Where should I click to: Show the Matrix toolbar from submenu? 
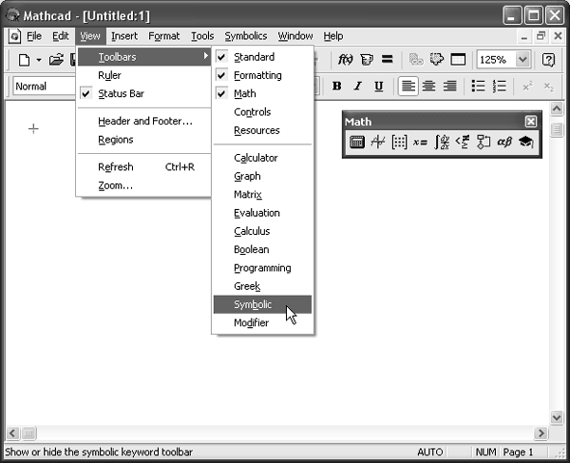262,195
